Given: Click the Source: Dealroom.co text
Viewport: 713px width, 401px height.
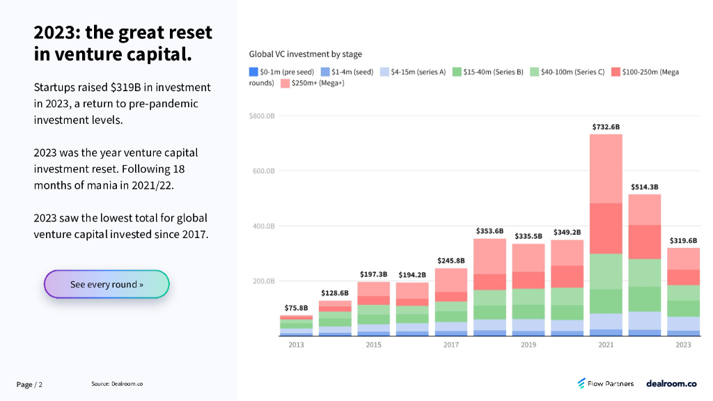Looking at the screenshot, I should [x=117, y=384].
